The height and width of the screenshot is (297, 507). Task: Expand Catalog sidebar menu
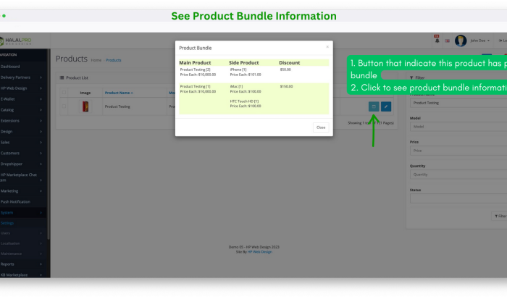pos(22,109)
